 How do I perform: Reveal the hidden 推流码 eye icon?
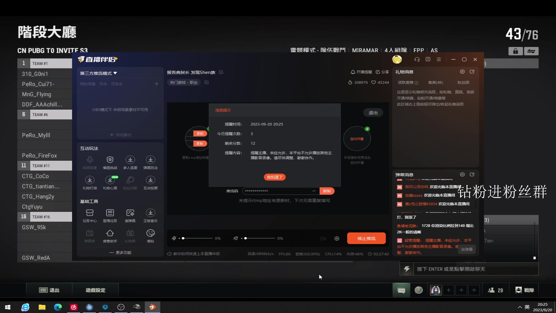[314, 191]
